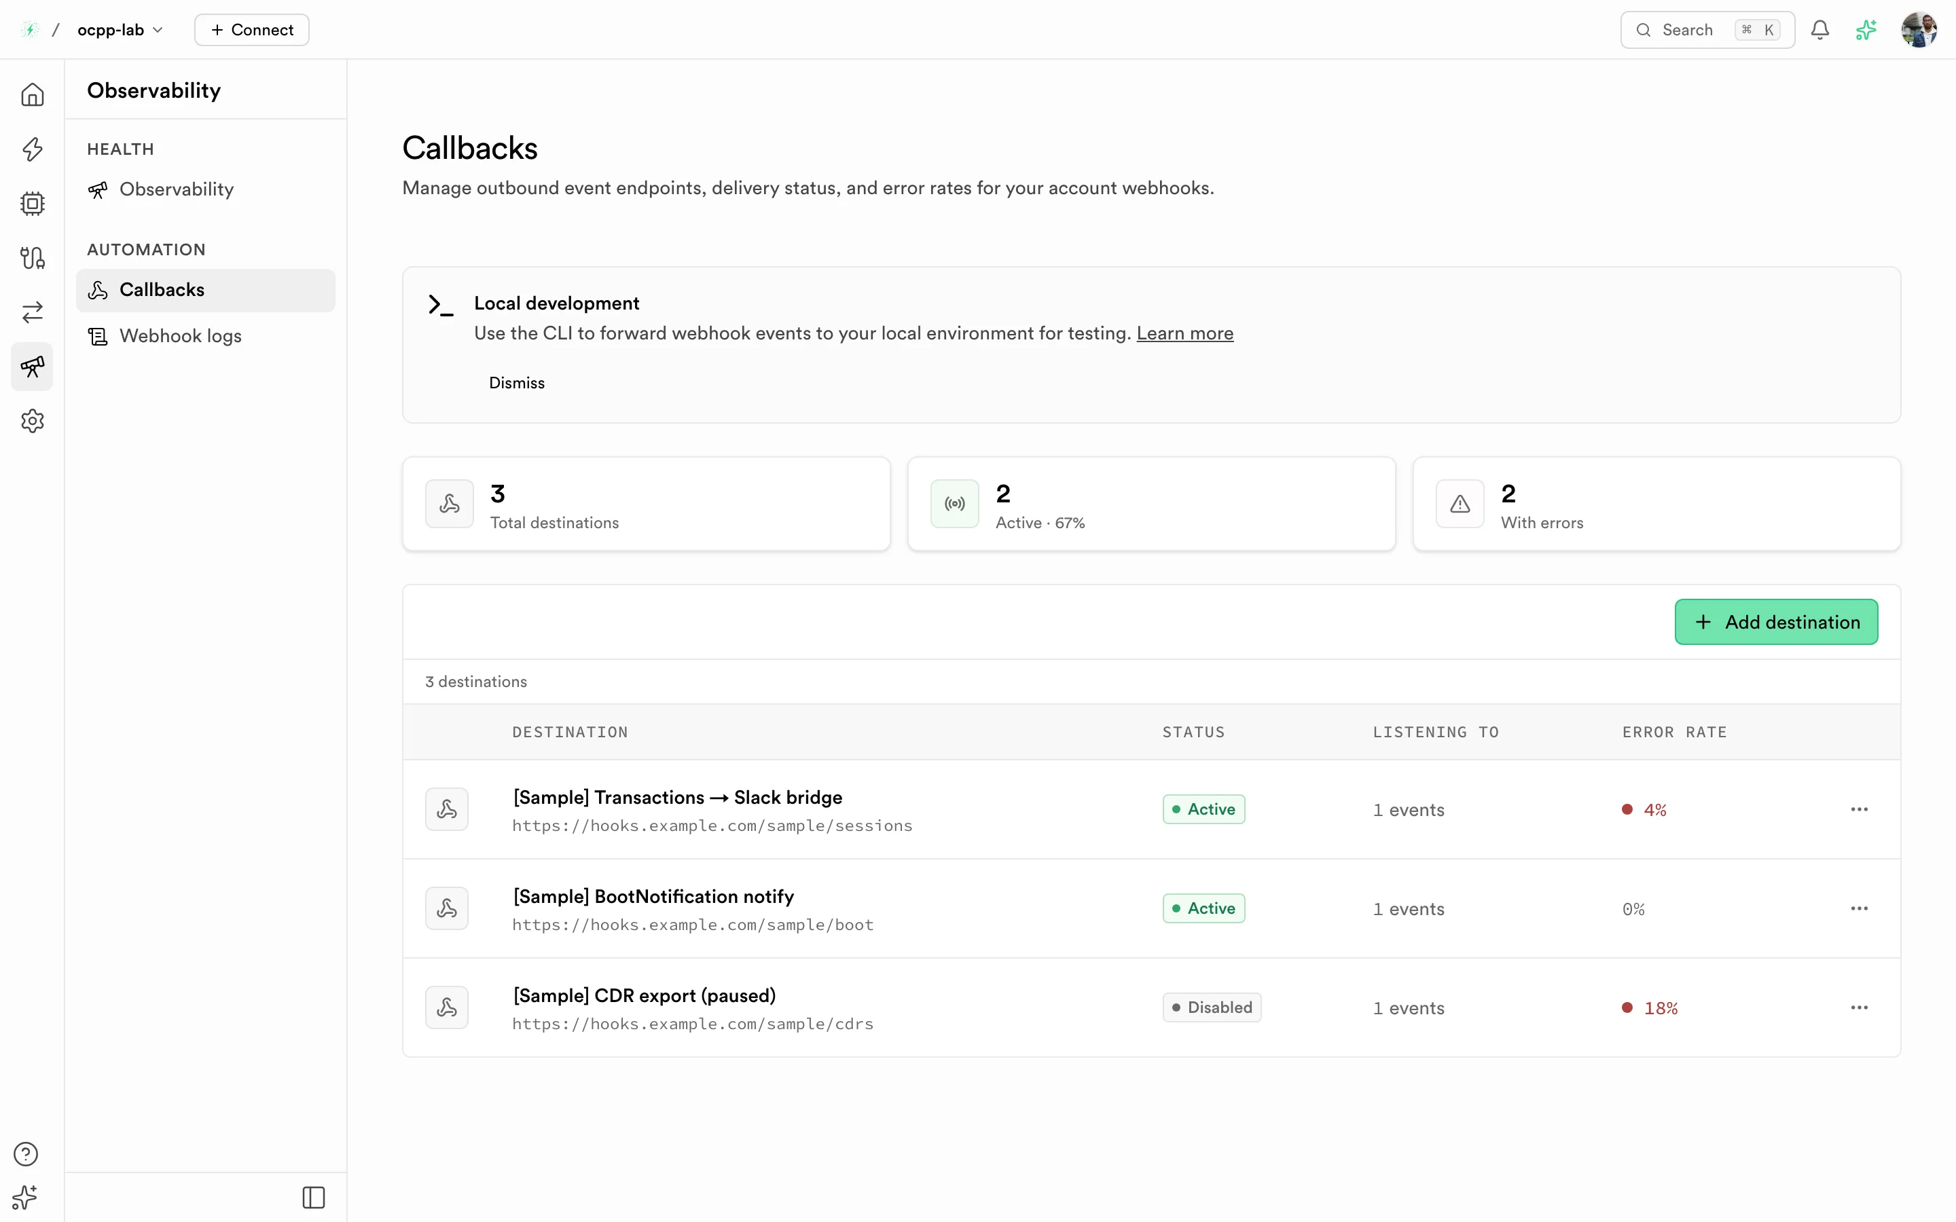Click Active badge on Slack bridge row

pyautogui.click(x=1203, y=809)
